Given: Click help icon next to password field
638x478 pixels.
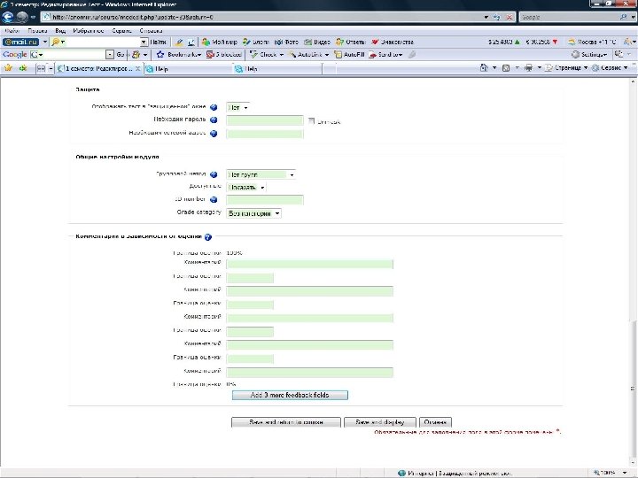Looking at the screenshot, I should tap(214, 120).
